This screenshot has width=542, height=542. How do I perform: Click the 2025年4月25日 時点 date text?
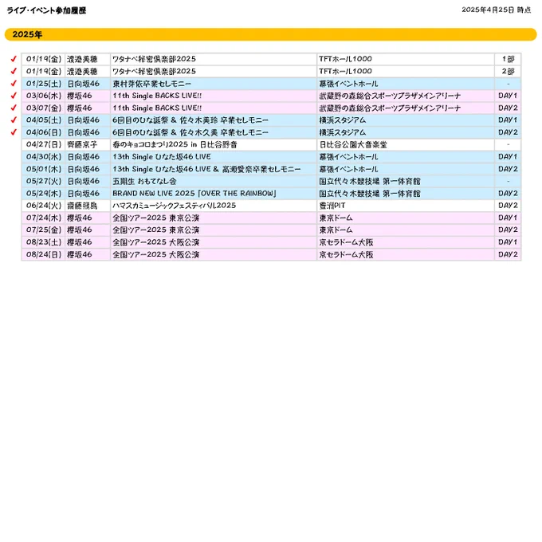click(497, 10)
